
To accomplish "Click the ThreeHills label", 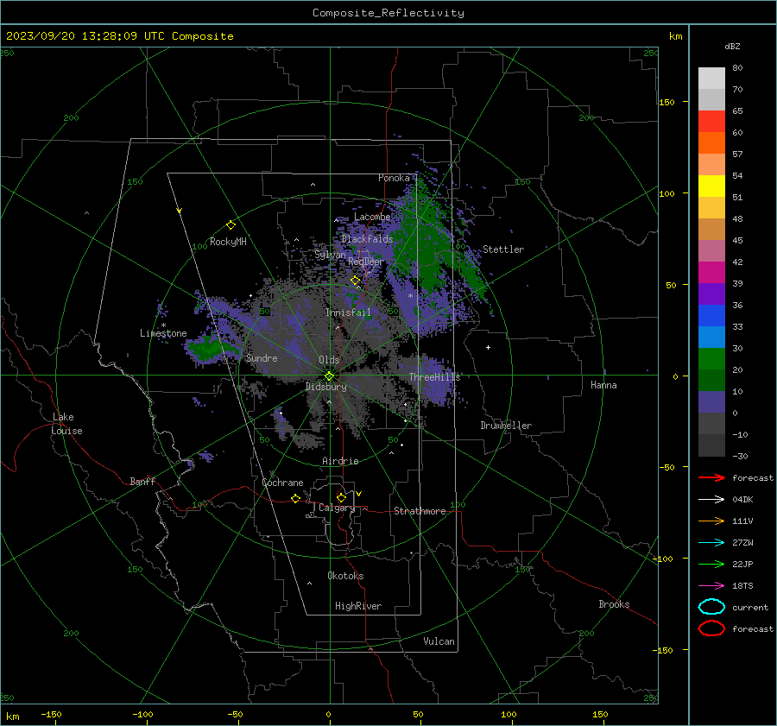I will (434, 377).
